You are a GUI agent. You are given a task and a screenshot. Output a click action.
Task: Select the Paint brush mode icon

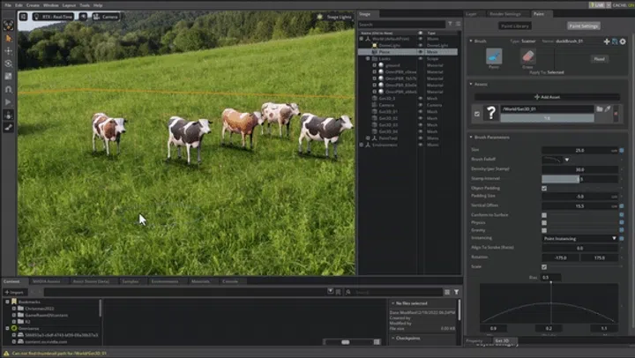click(x=493, y=56)
